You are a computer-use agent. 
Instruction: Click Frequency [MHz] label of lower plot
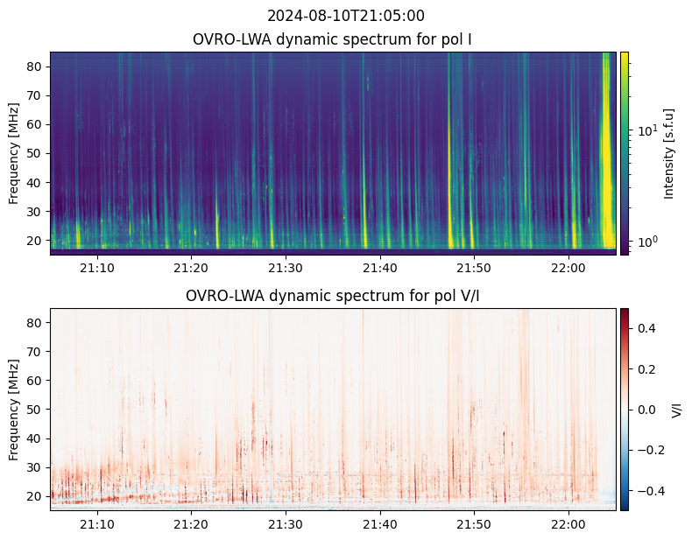click(x=14, y=410)
